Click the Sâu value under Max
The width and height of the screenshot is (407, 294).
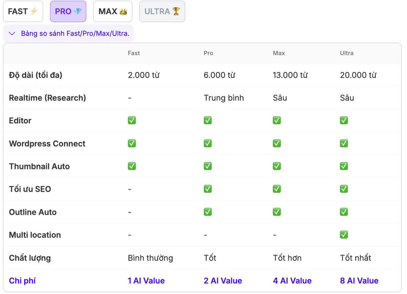pos(280,98)
